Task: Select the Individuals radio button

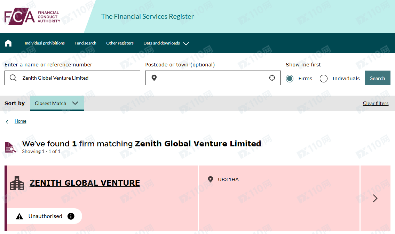Action: (324, 79)
